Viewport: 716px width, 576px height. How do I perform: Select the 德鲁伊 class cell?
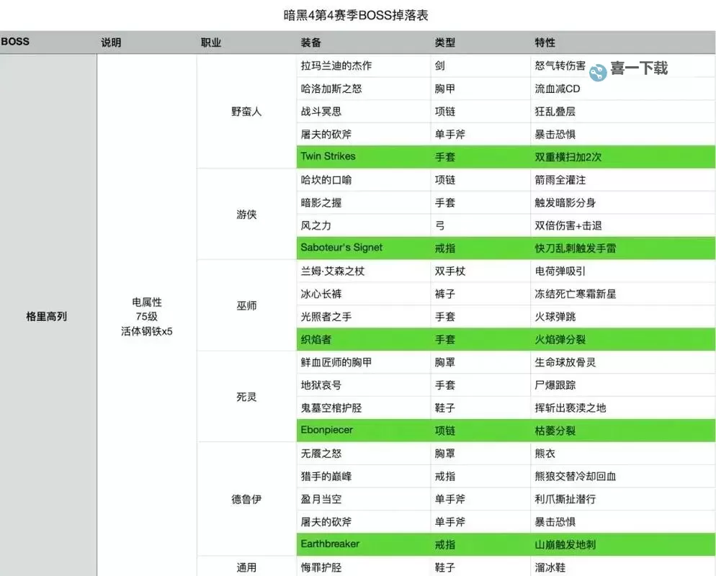(x=244, y=498)
